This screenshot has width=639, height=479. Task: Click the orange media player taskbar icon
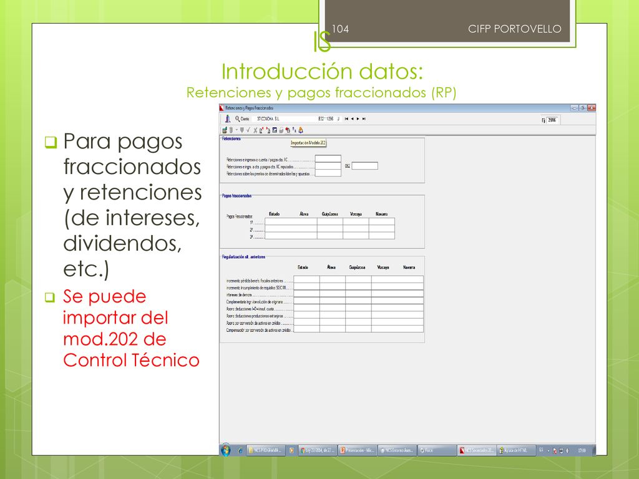coord(291,450)
